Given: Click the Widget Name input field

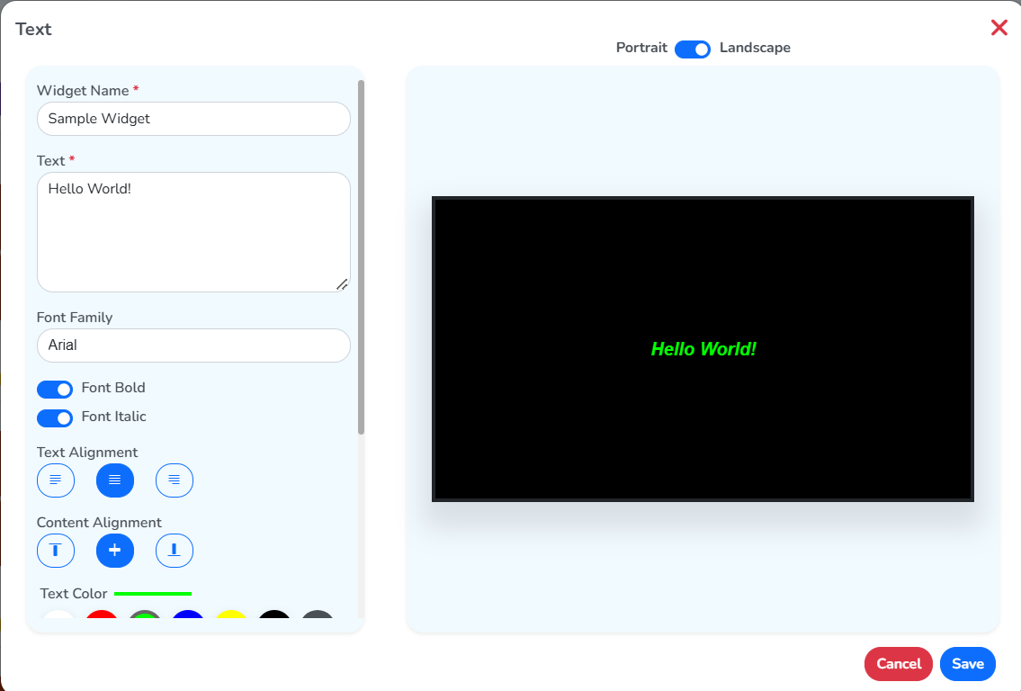Looking at the screenshot, I should 193,119.
